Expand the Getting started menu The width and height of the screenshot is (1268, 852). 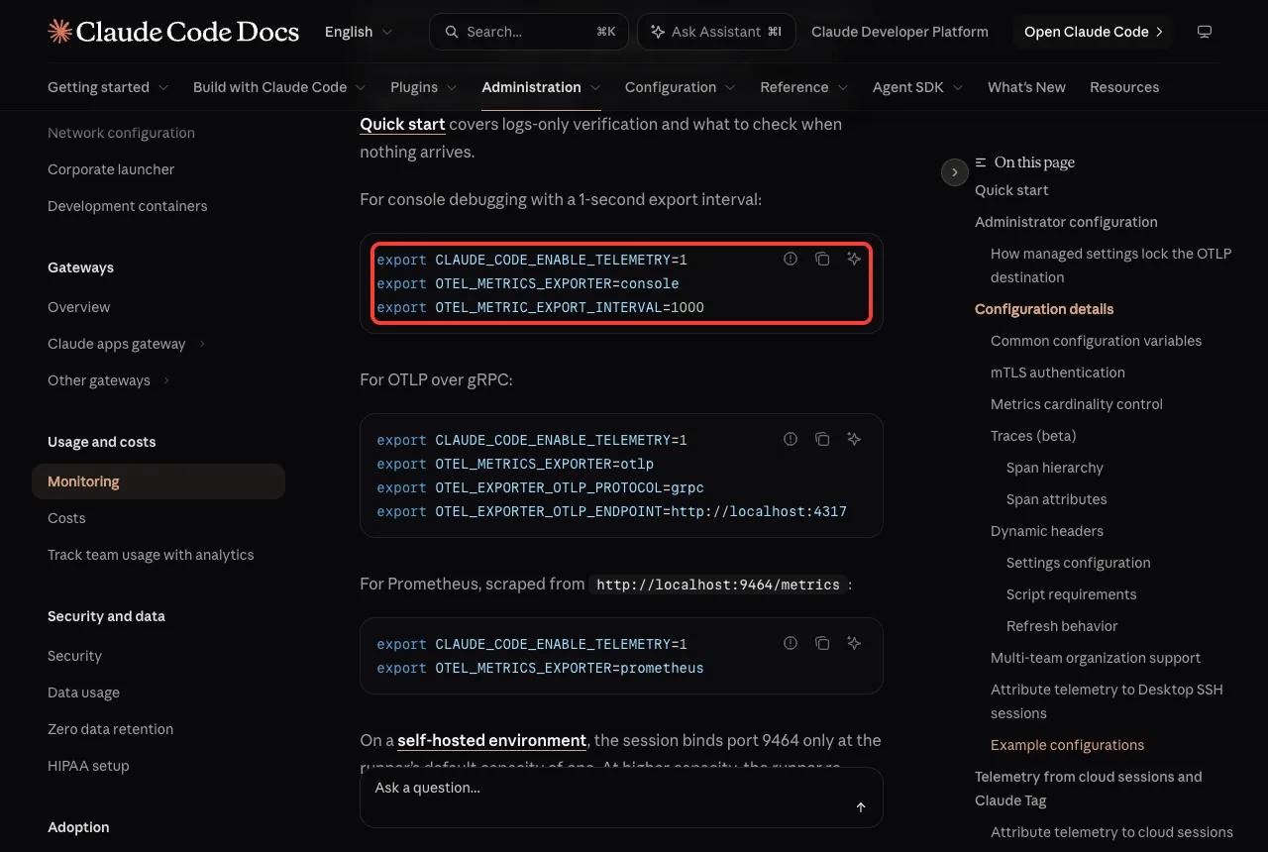coord(108,87)
